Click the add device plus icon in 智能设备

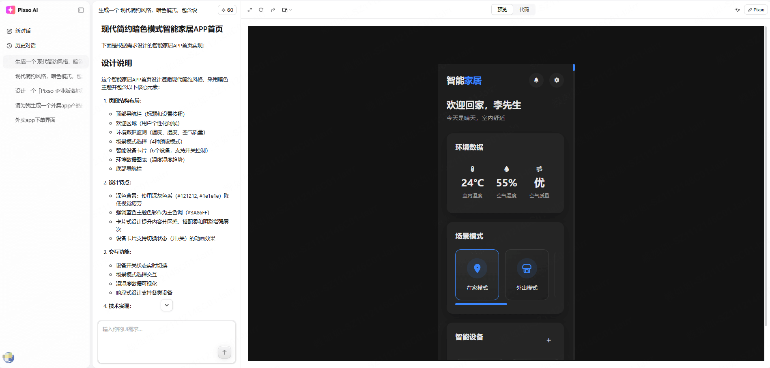click(x=549, y=340)
